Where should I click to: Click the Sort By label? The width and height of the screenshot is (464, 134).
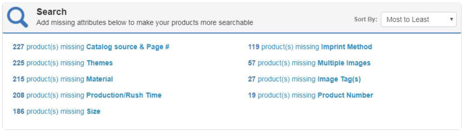coord(366,20)
